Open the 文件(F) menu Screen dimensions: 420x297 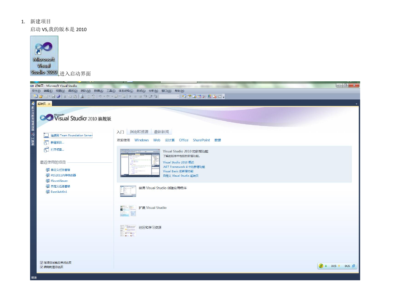click(x=36, y=91)
